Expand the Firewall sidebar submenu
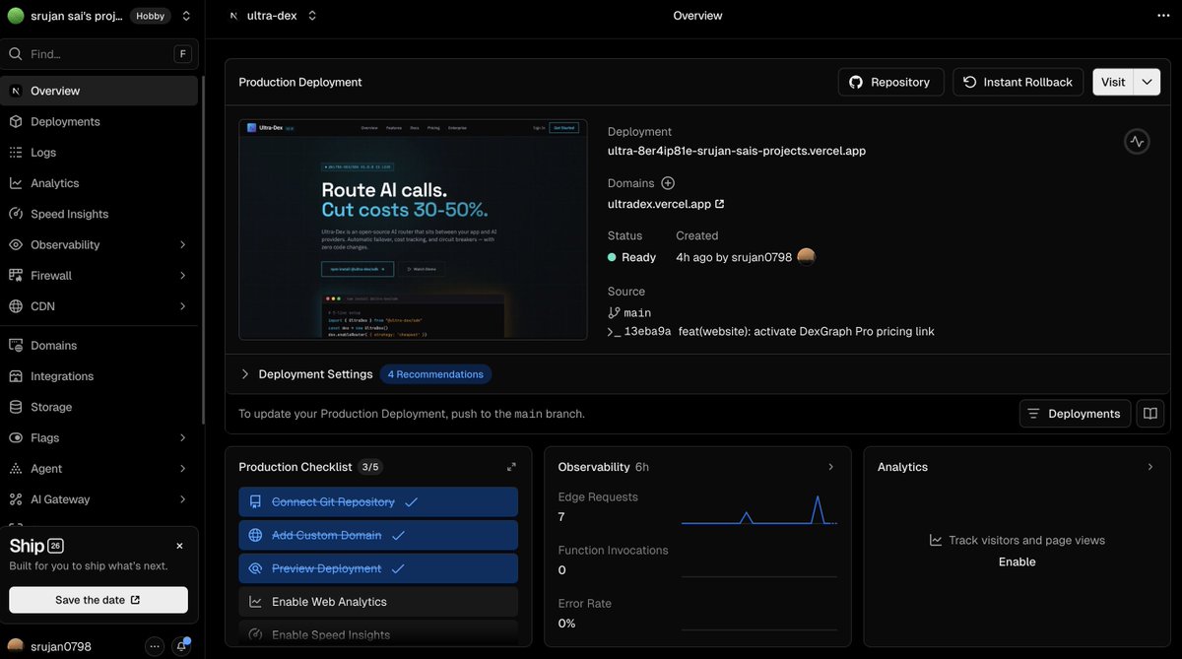Viewport: 1182px width, 659px height. 182,276
